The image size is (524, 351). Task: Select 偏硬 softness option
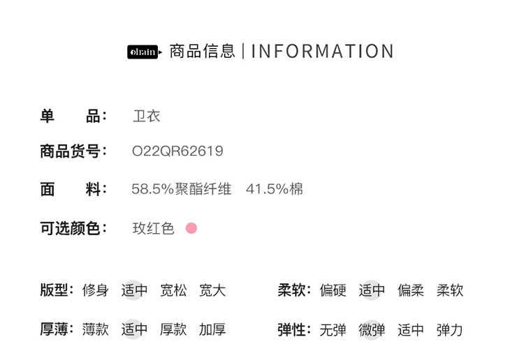(333, 290)
